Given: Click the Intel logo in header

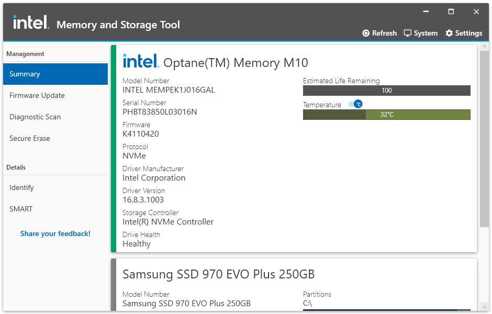Looking at the screenshot, I should click(31, 23).
